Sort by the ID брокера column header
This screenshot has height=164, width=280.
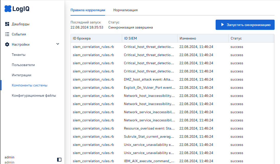click(x=82, y=38)
